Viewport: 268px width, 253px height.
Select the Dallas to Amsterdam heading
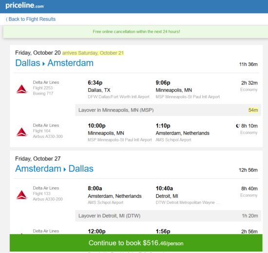pos(55,63)
